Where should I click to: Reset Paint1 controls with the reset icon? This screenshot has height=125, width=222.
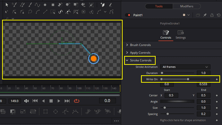[219, 15]
